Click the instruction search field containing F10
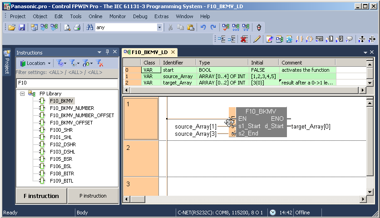380x218 pixels. click(x=67, y=83)
